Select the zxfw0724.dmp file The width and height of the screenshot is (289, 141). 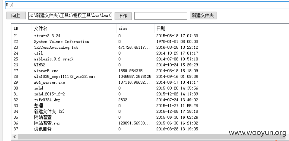[x=47, y=100]
